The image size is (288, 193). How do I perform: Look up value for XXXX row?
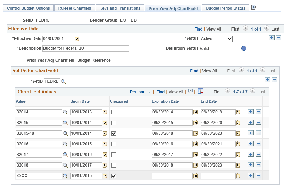click(65, 176)
